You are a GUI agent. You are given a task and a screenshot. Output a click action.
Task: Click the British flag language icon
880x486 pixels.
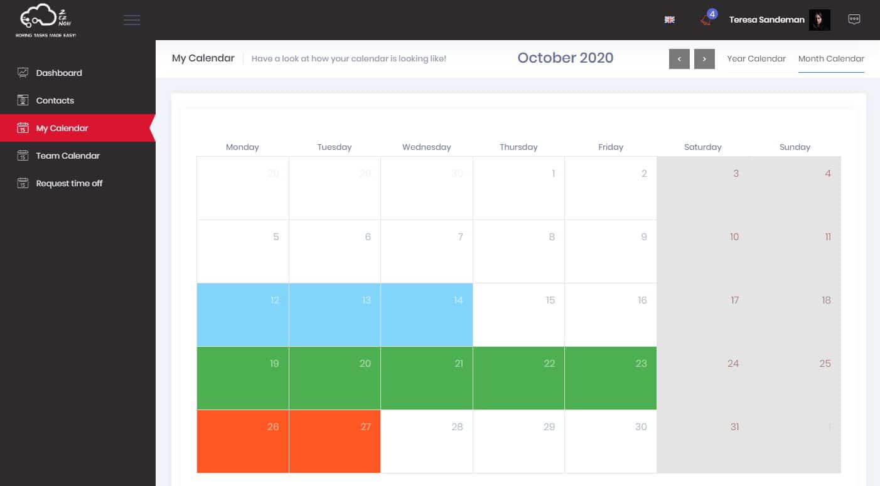click(669, 19)
